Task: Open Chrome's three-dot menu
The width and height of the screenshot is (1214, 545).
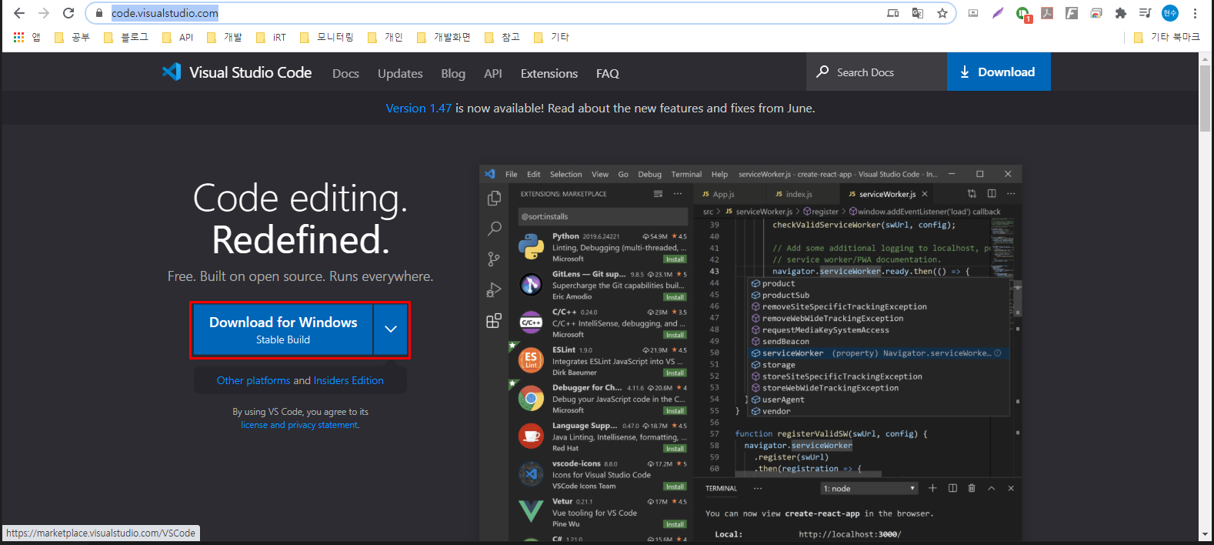Action: pos(1195,13)
